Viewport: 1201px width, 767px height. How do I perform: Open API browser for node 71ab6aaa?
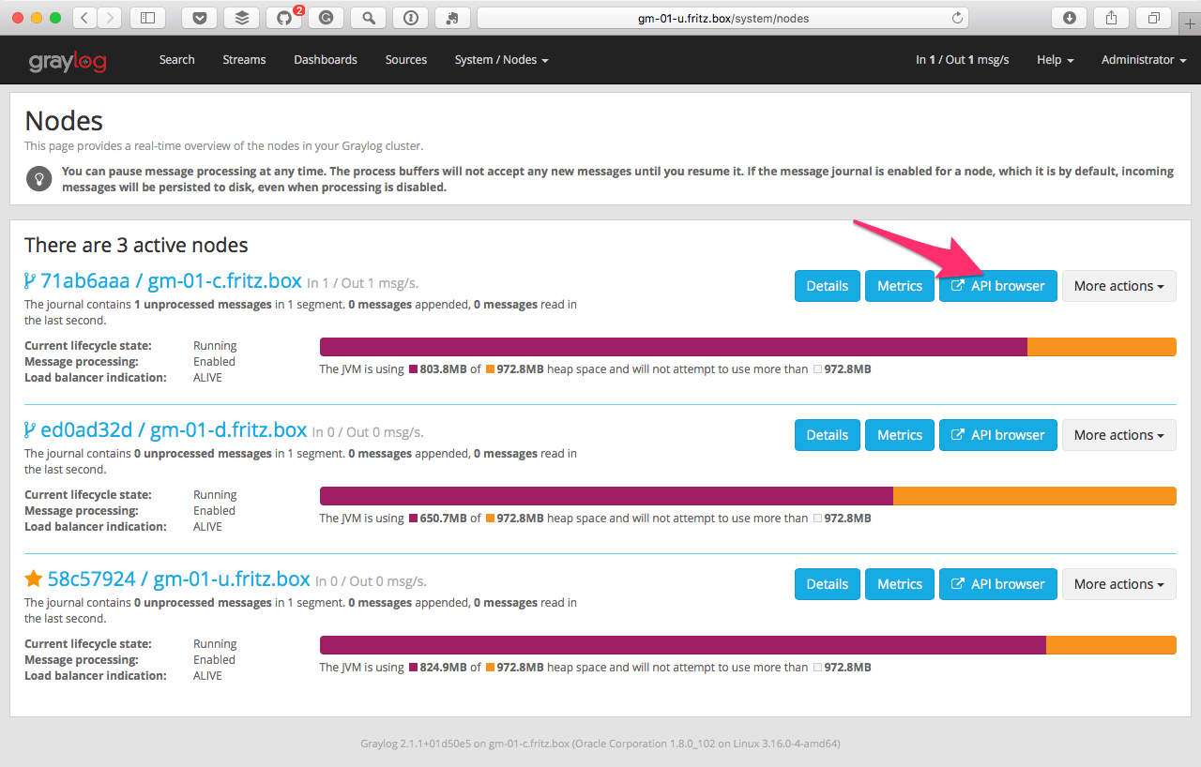click(998, 286)
